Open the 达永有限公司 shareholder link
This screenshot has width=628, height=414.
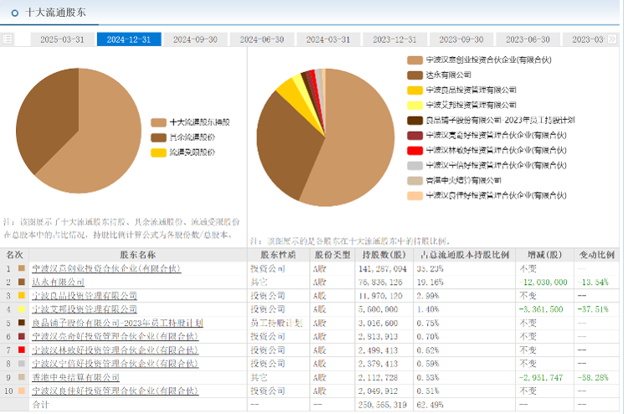click(x=56, y=282)
